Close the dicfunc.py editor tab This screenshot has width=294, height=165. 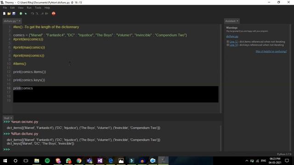coord(19,21)
